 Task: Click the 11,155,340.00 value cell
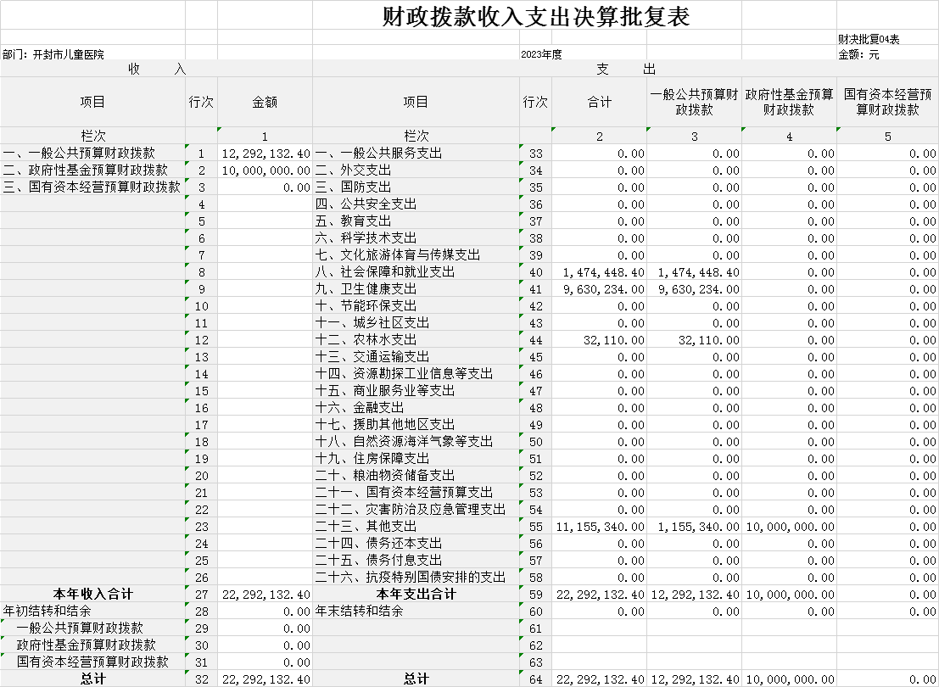pyautogui.click(x=601, y=527)
